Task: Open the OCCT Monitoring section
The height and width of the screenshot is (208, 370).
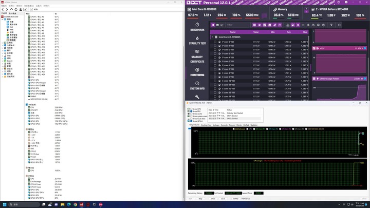Action: 197,72
